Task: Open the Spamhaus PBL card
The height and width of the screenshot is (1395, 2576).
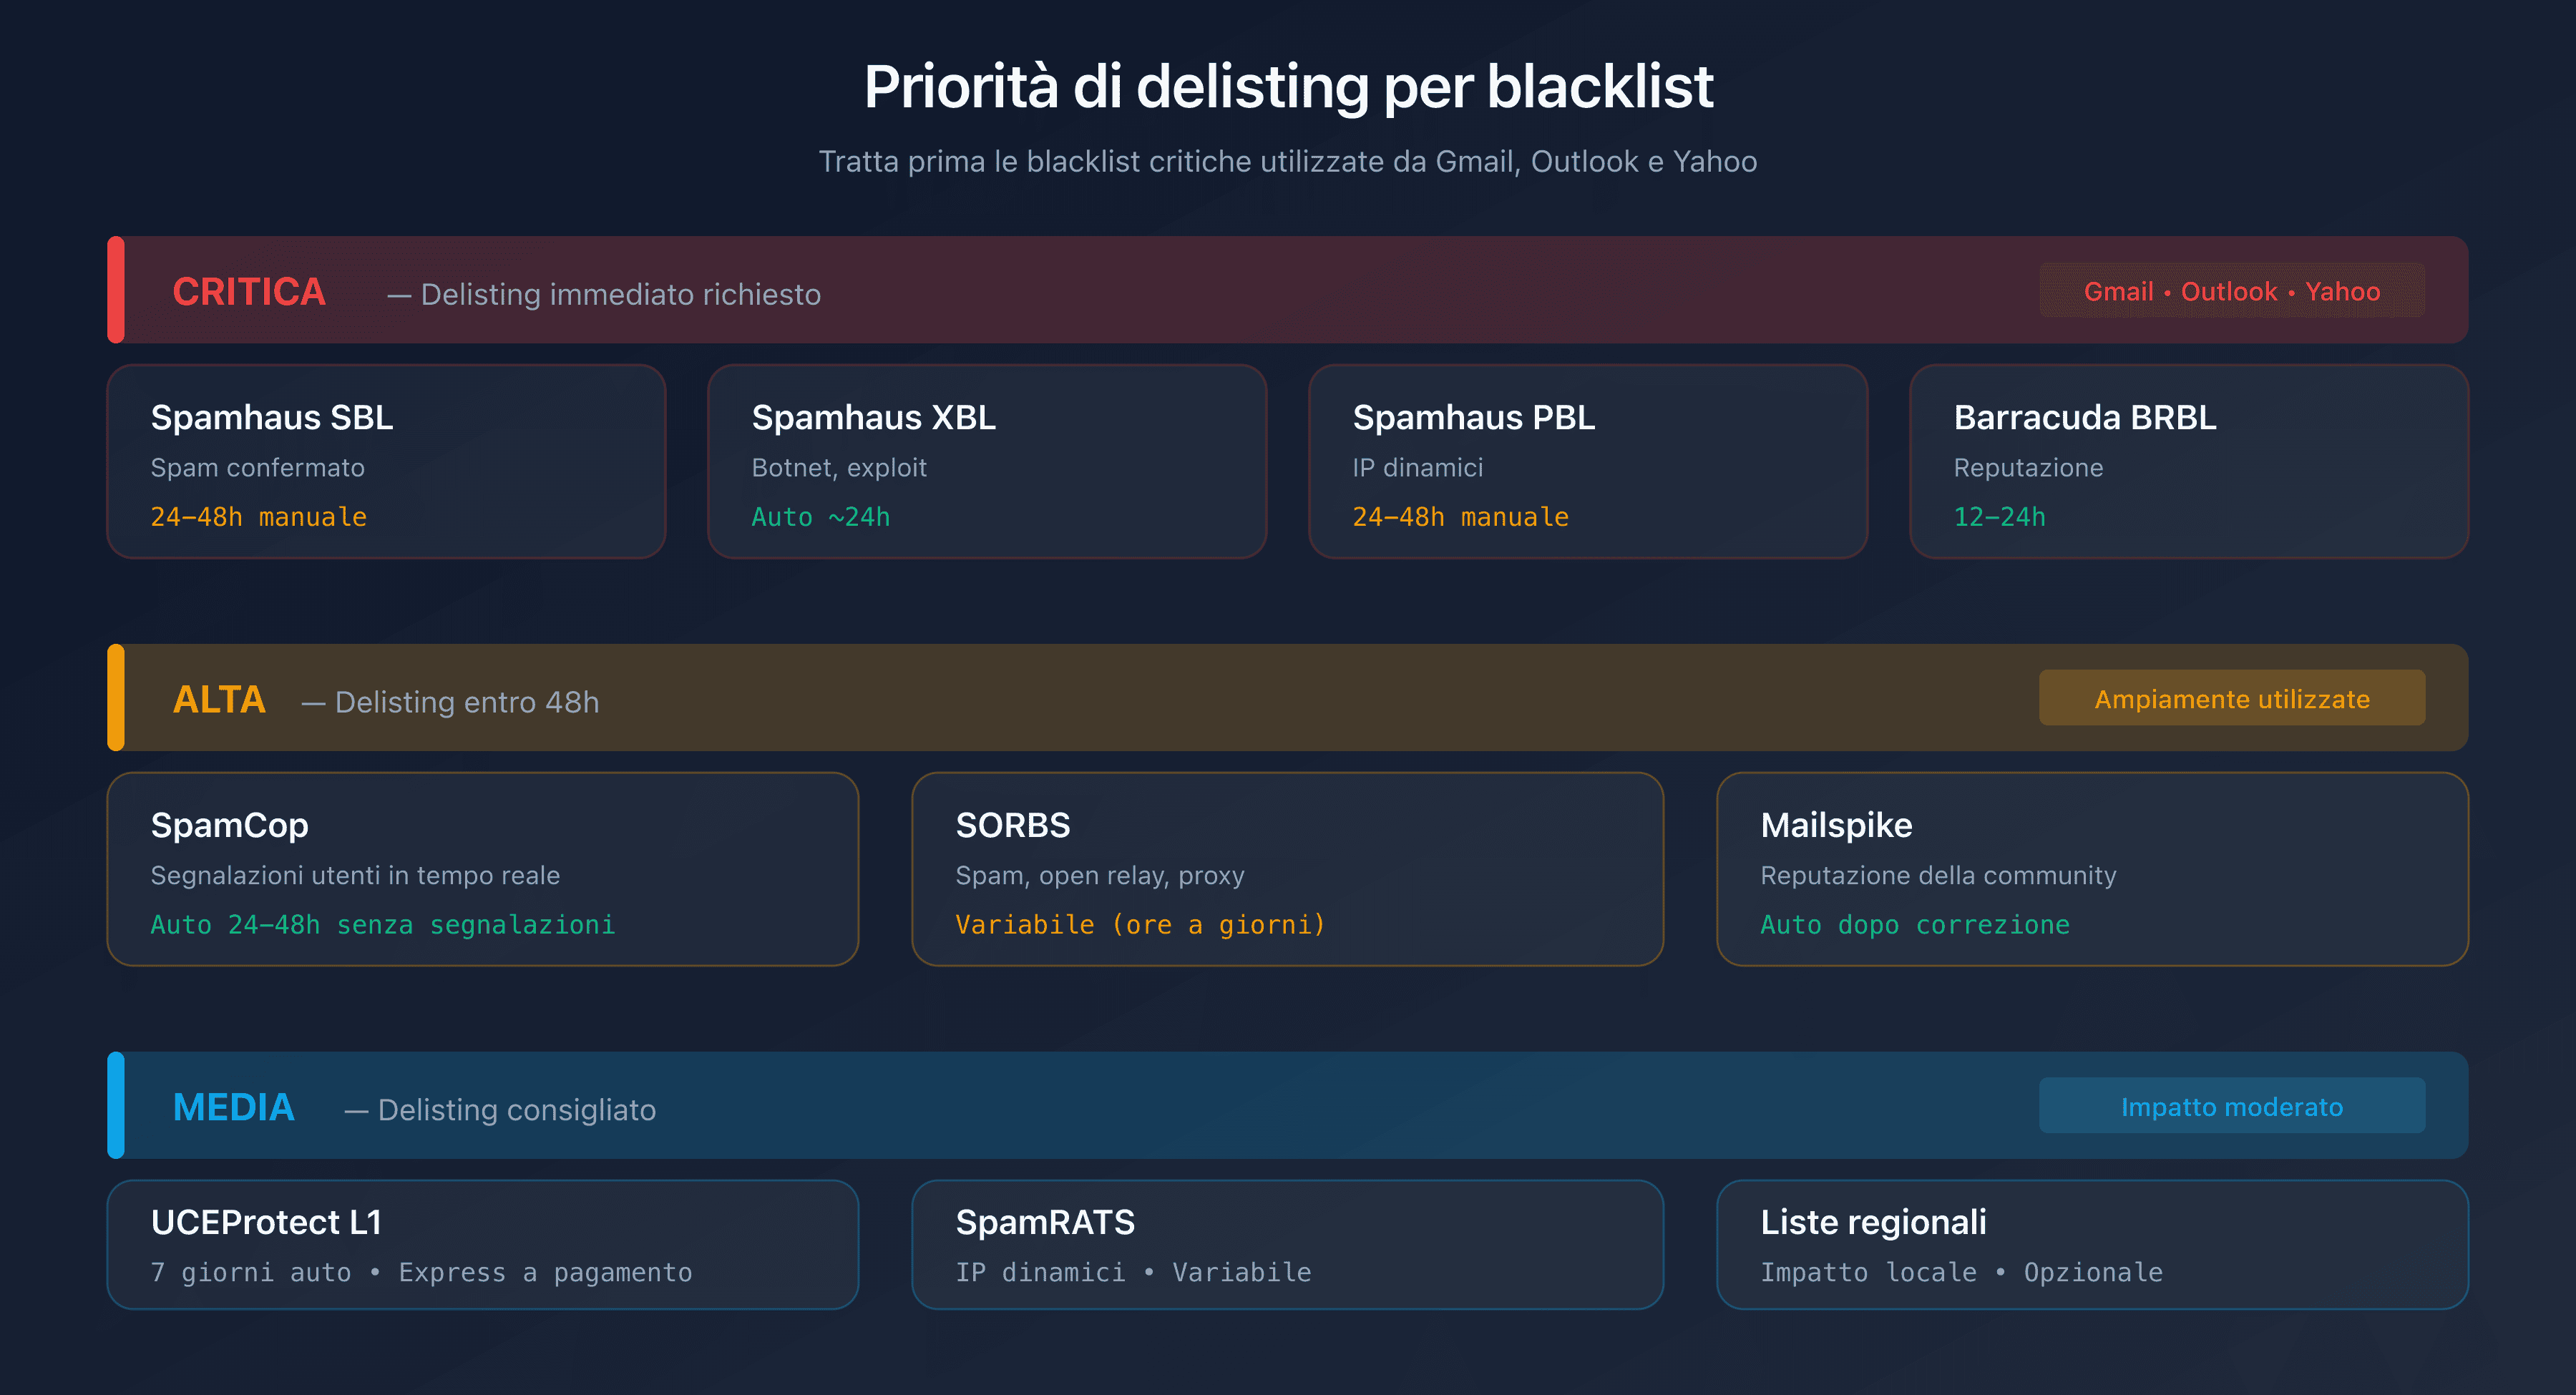Action: [1588, 461]
